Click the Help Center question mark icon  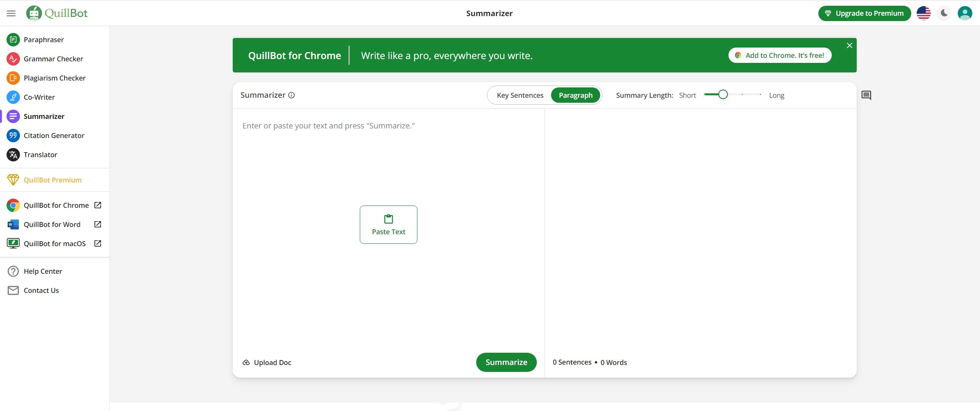click(x=13, y=271)
